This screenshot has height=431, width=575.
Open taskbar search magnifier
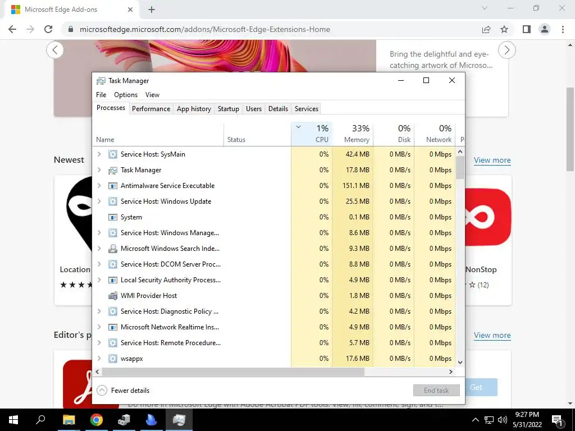(x=40, y=420)
